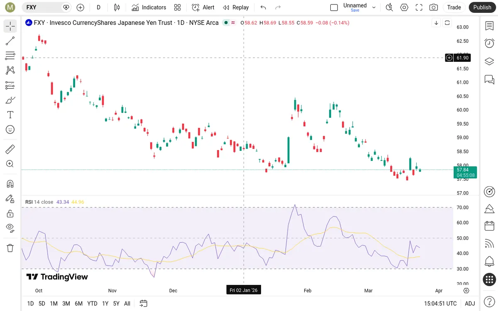Open the target ideas panel
Viewport: 498px width, 311px height.
pos(489,192)
